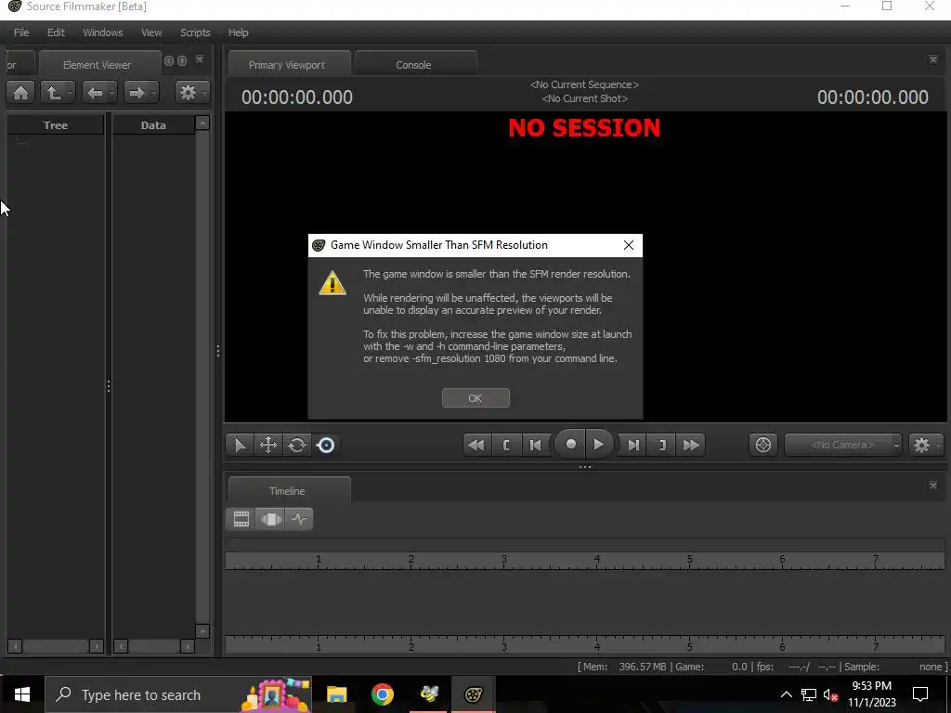Navigate back with the left arrow button
The image size is (951, 713).
(95, 93)
